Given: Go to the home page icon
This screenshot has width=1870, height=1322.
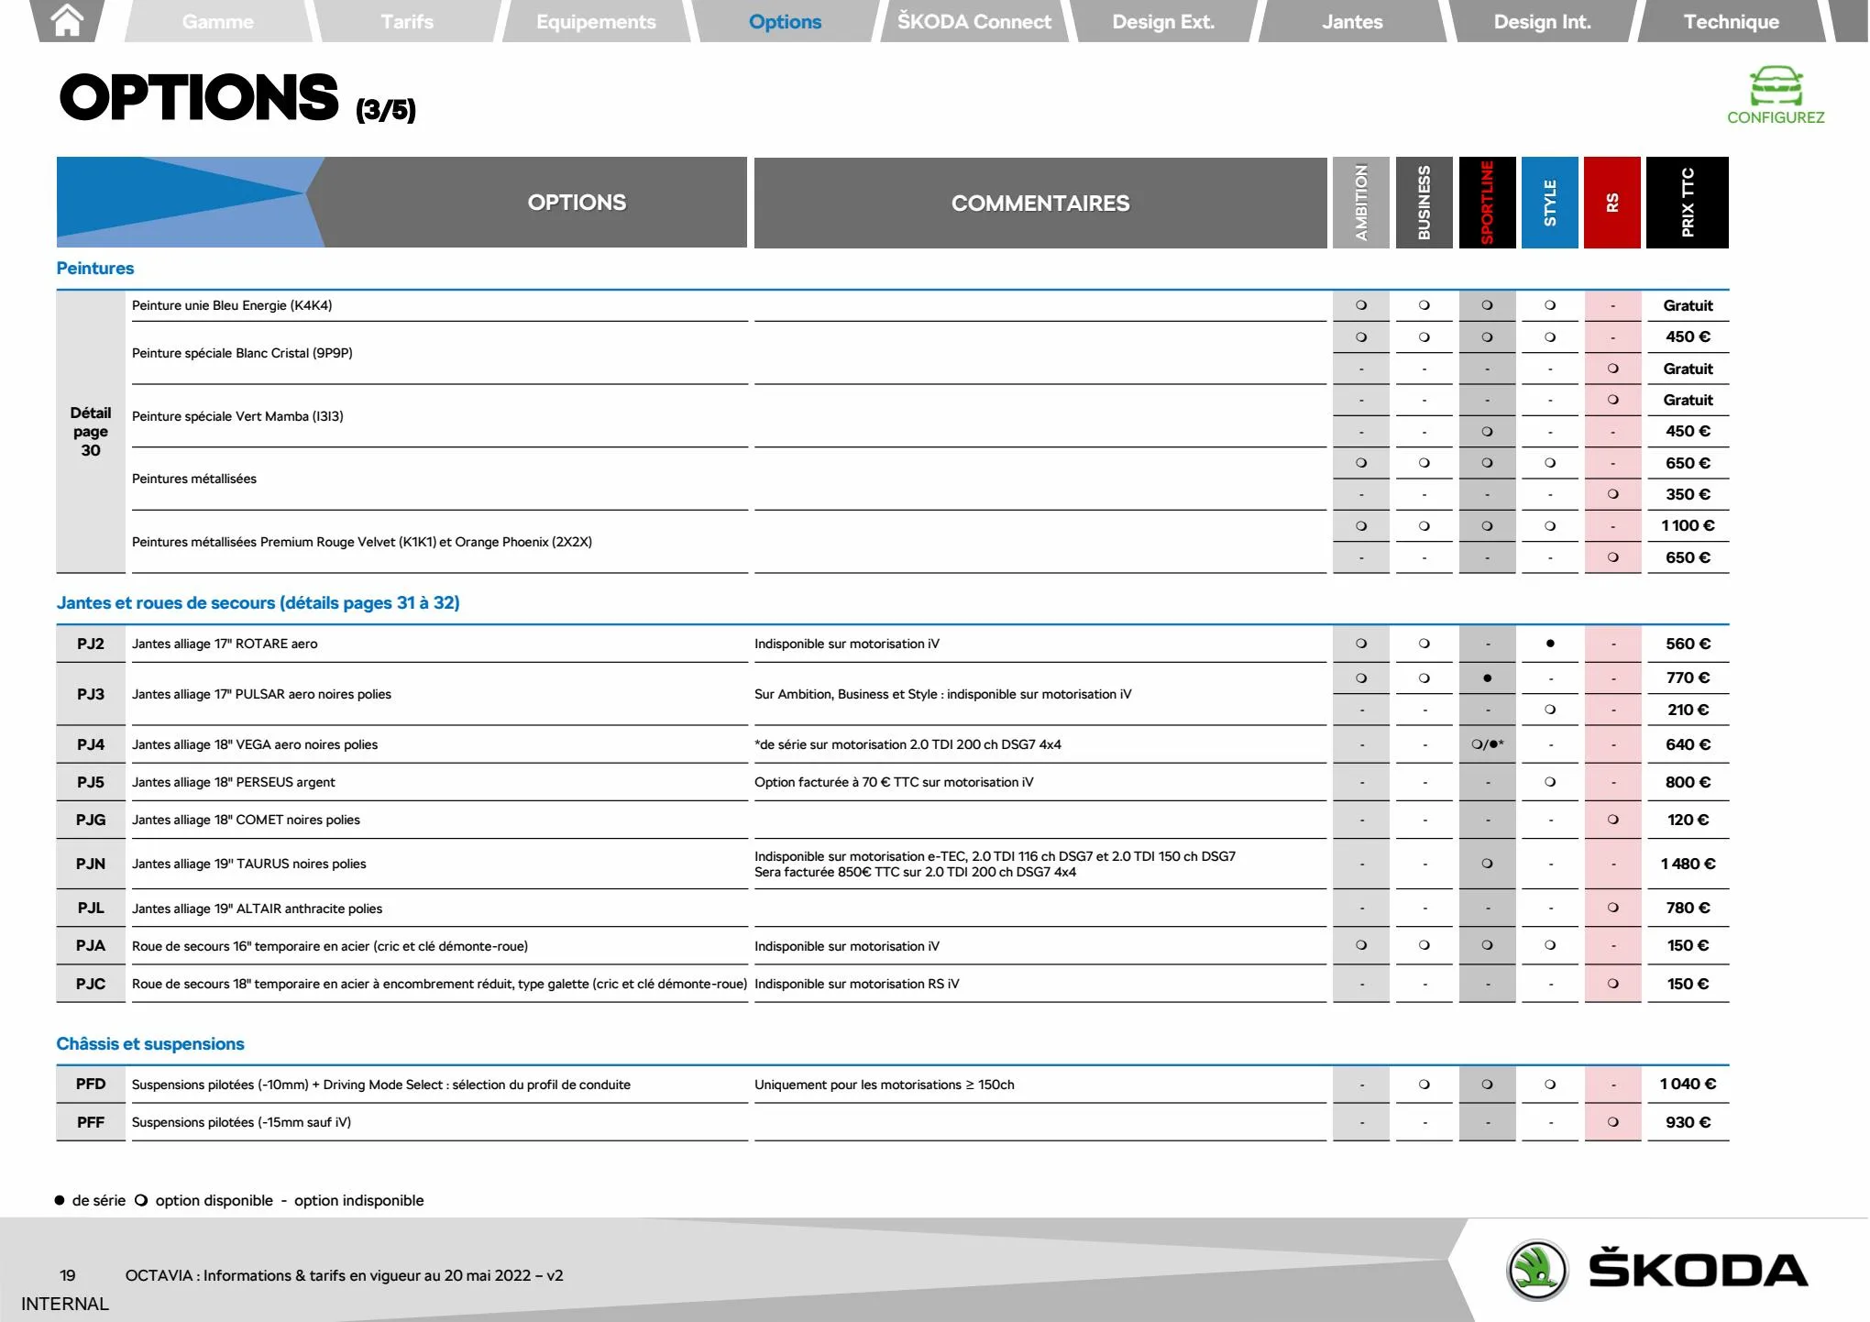Looking at the screenshot, I should (67, 20).
